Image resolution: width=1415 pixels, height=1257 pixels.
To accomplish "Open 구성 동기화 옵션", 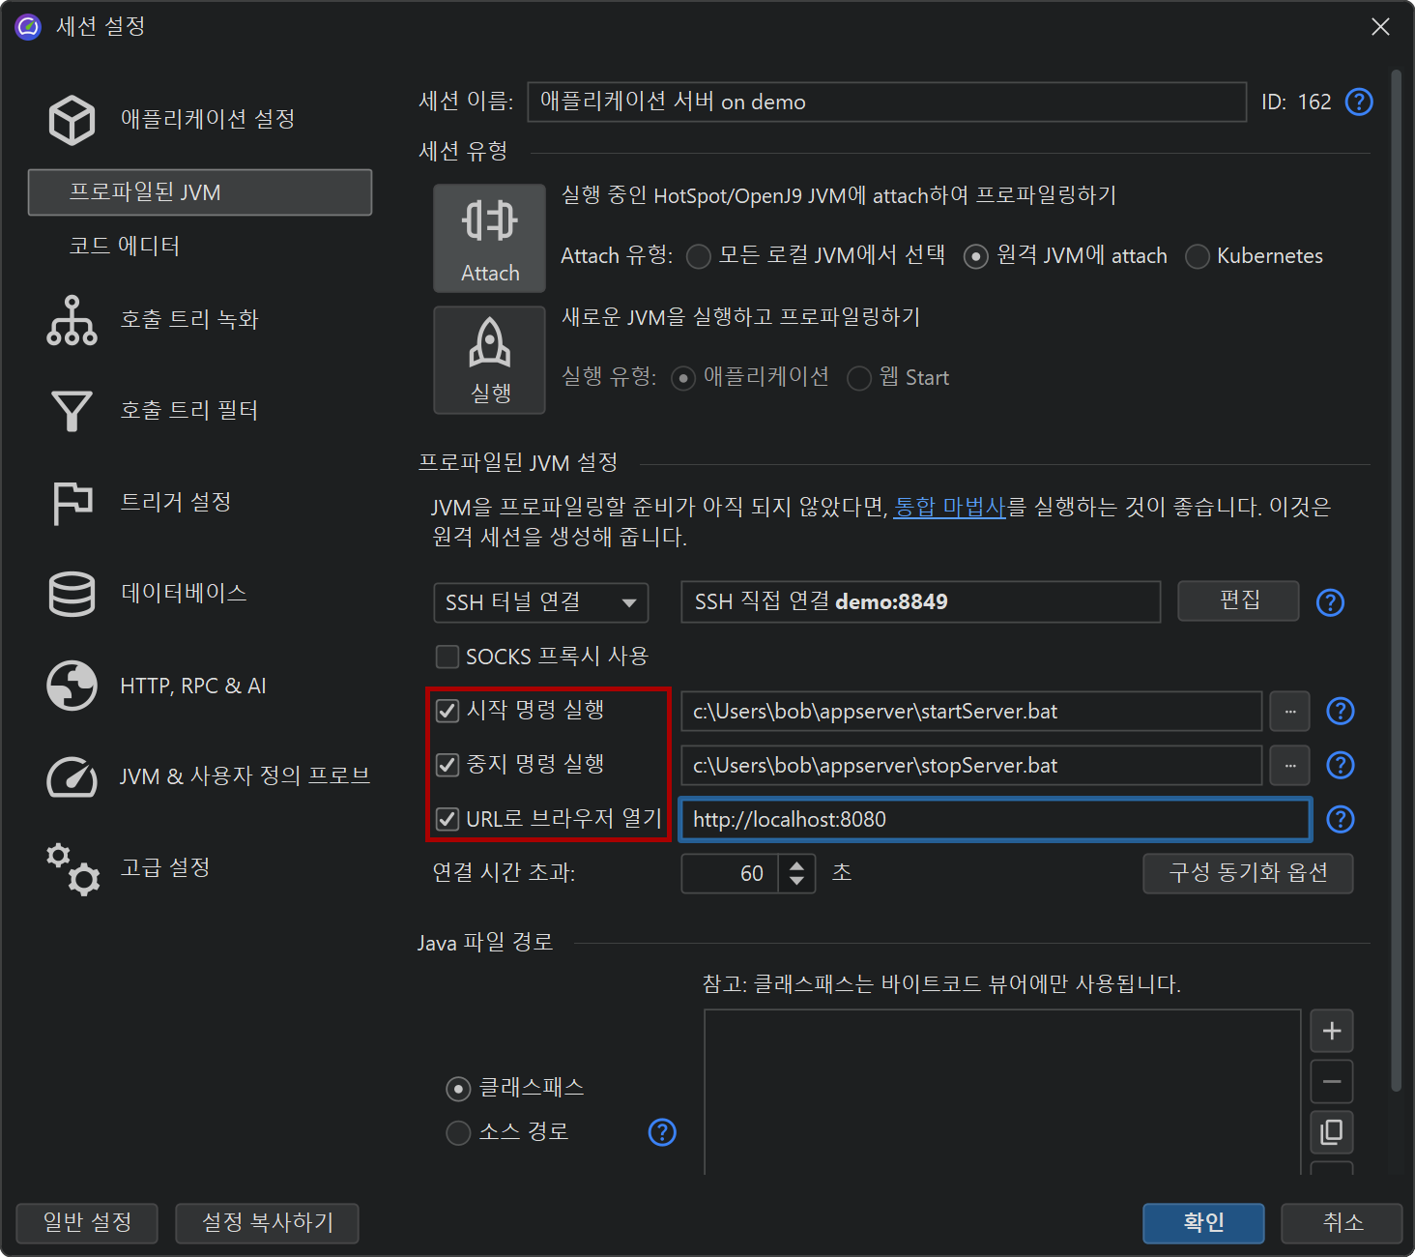I will tap(1248, 873).
